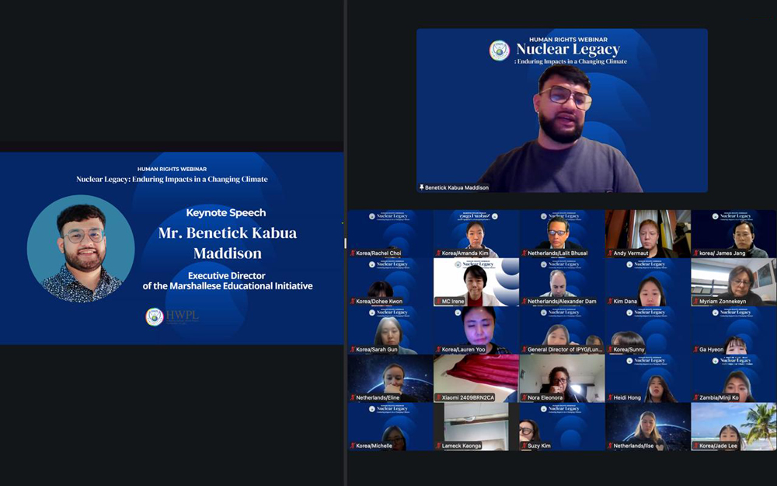Click muted mic icon next to Andy Vermaut
The height and width of the screenshot is (486, 777).
[x=609, y=253]
